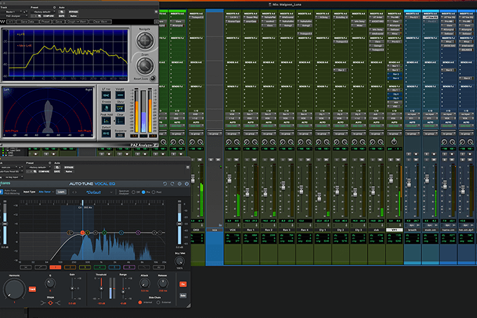The height and width of the screenshot is (318, 477).
Task: Enable Peak Hold in PAZ Analyzer
Action: (x=106, y=121)
